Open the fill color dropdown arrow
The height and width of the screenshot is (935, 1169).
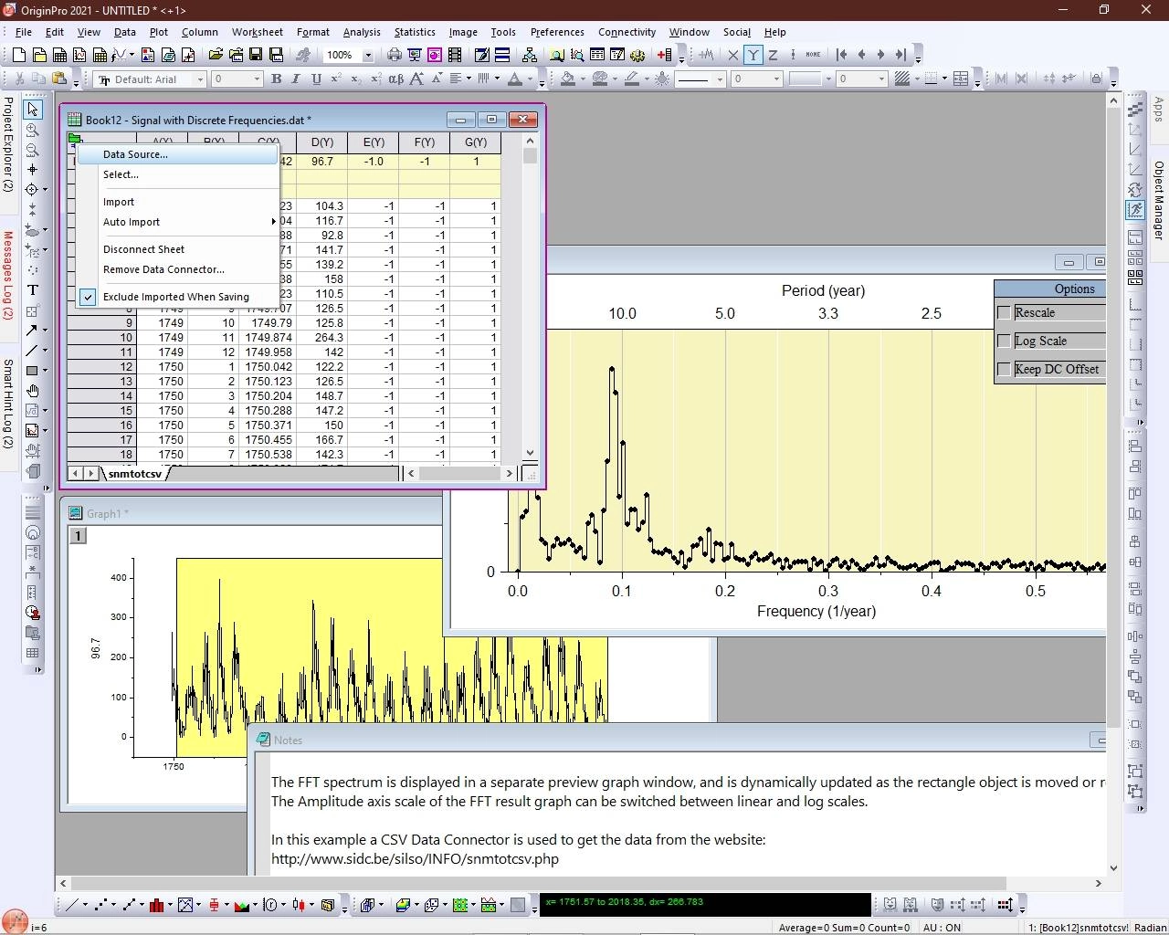(x=583, y=79)
